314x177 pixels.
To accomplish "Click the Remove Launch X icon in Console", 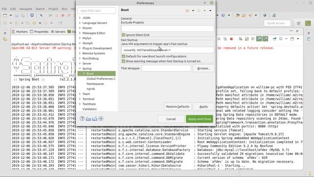I will pyautogui.click(x=219, y=39).
